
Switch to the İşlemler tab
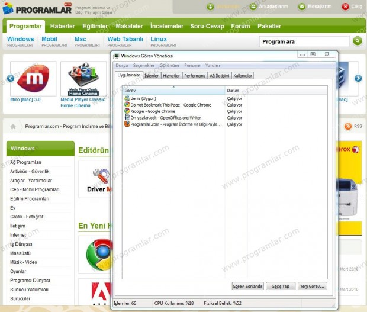pyautogui.click(x=152, y=76)
